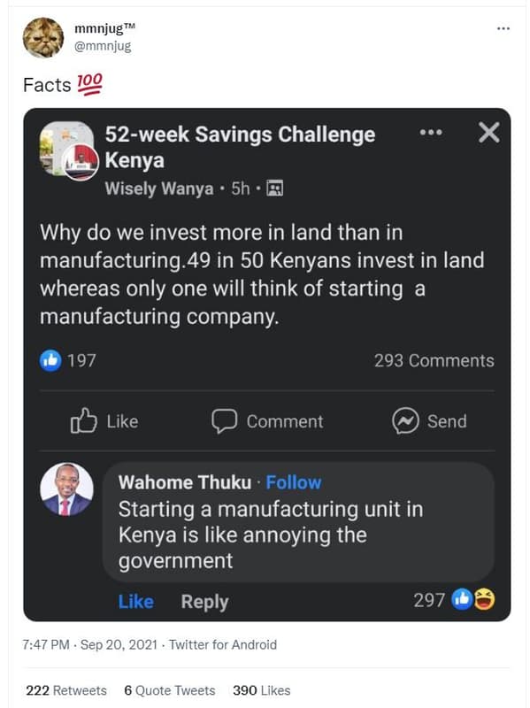530x708 pixels.
Task: Click Like under Wahome Thuku's comment
Action: 135,600
